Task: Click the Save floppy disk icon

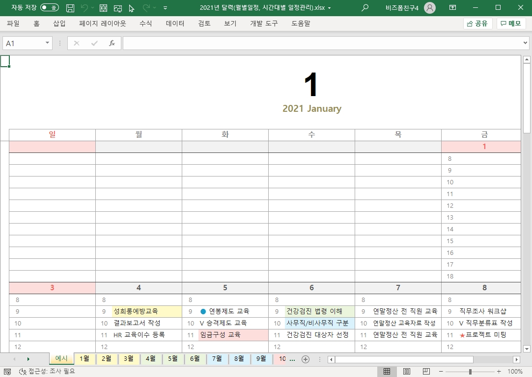Action: coord(70,8)
